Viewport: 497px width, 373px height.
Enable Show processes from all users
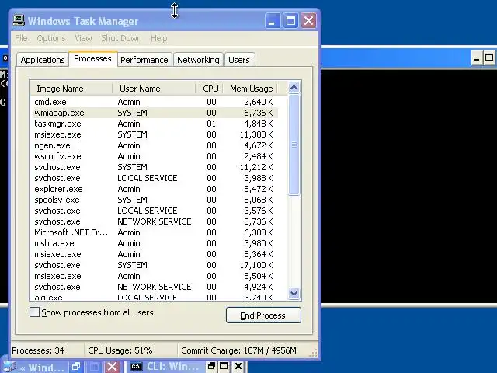34,312
